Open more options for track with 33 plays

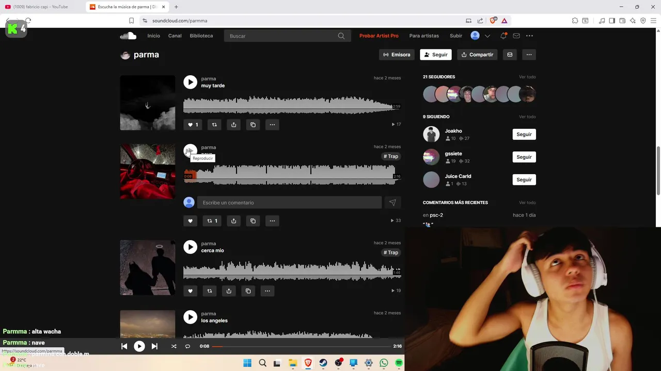(x=272, y=221)
